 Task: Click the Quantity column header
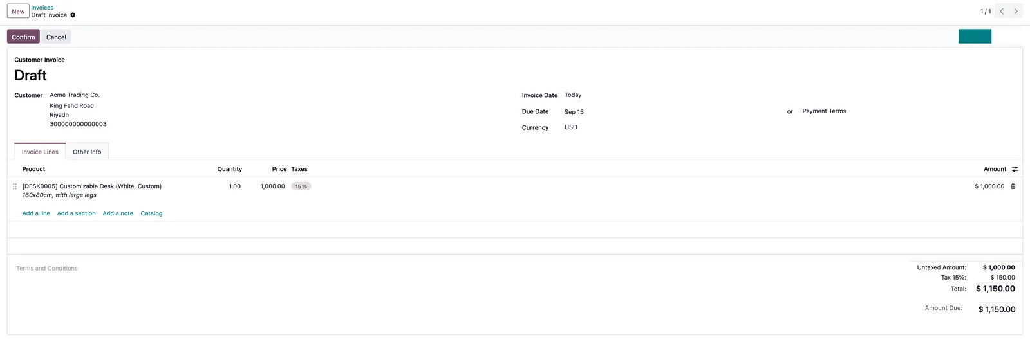coord(230,169)
